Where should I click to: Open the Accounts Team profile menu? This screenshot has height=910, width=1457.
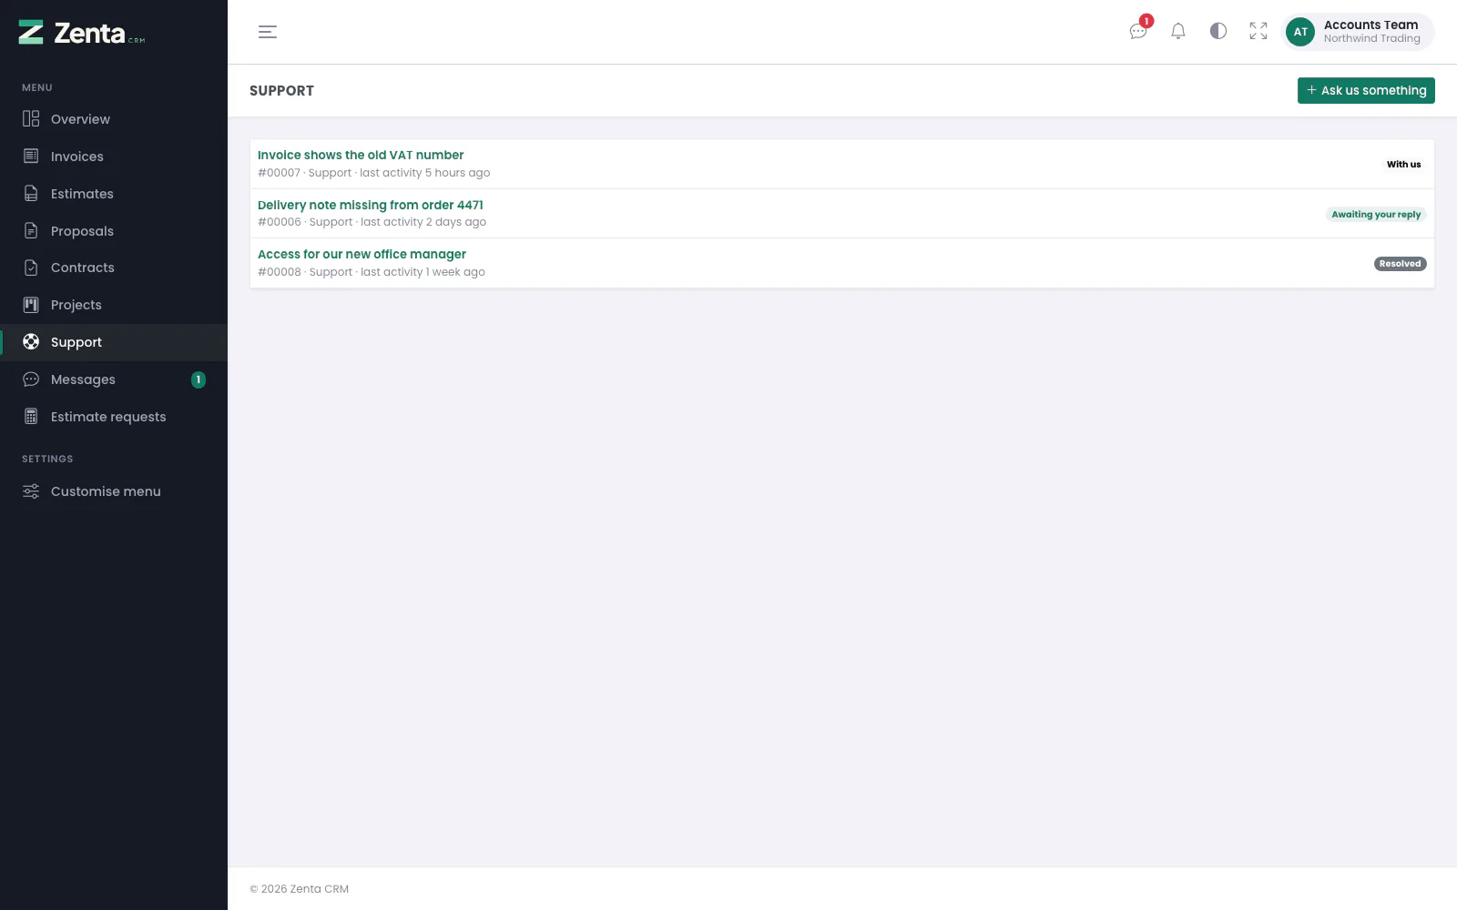pyautogui.click(x=1359, y=32)
